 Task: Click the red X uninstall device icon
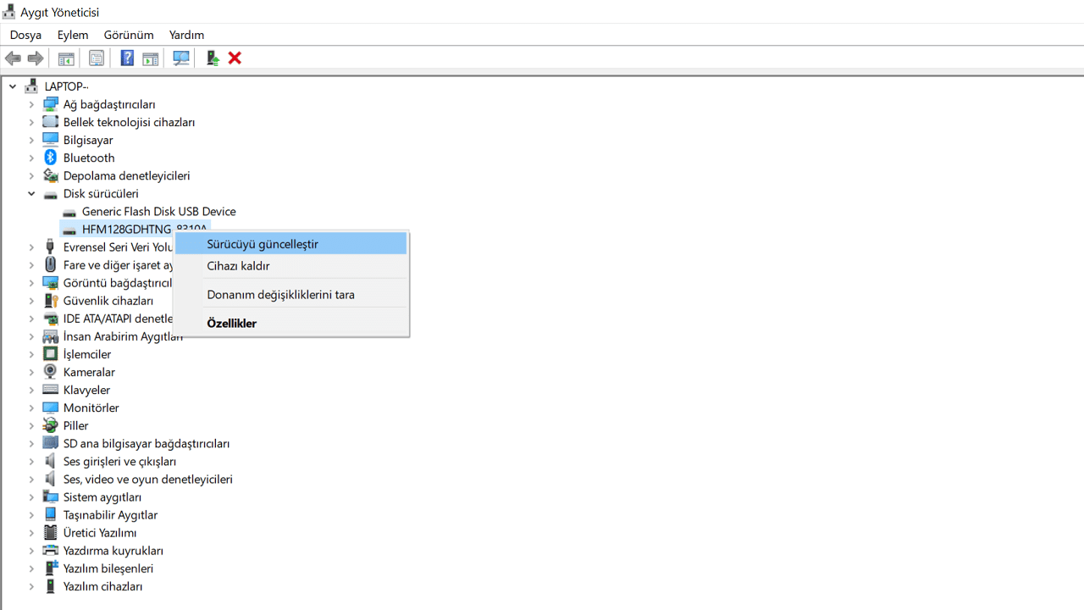(235, 58)
